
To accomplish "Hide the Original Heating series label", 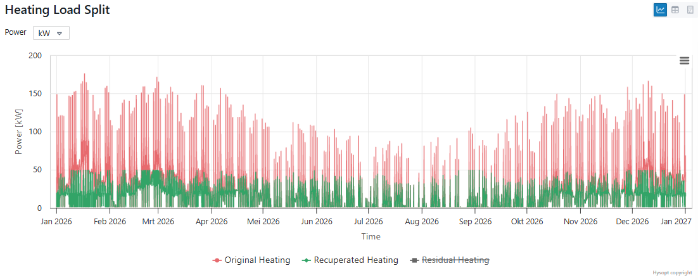I will [257, 260].
